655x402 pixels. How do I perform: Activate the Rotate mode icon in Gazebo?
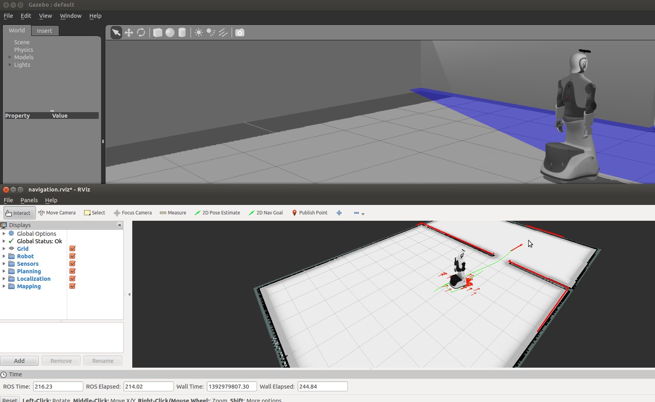point(141,33)
